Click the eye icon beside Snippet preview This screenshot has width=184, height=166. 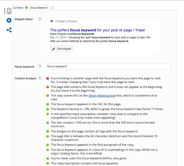[52, 21]
